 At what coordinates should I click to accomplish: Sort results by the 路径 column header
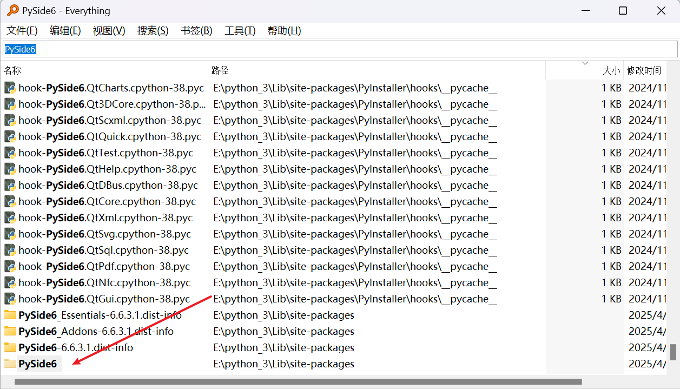[377, 70]
